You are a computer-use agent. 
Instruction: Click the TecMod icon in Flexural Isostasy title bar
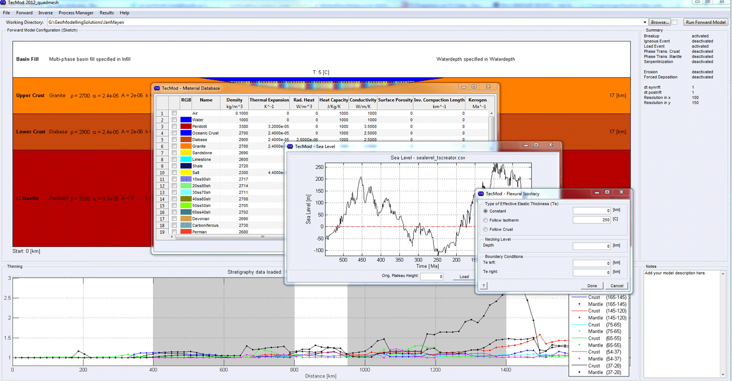pos(481,194)
